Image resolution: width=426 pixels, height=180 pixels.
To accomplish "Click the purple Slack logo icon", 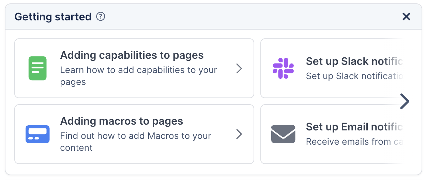I will pos(283,68).
